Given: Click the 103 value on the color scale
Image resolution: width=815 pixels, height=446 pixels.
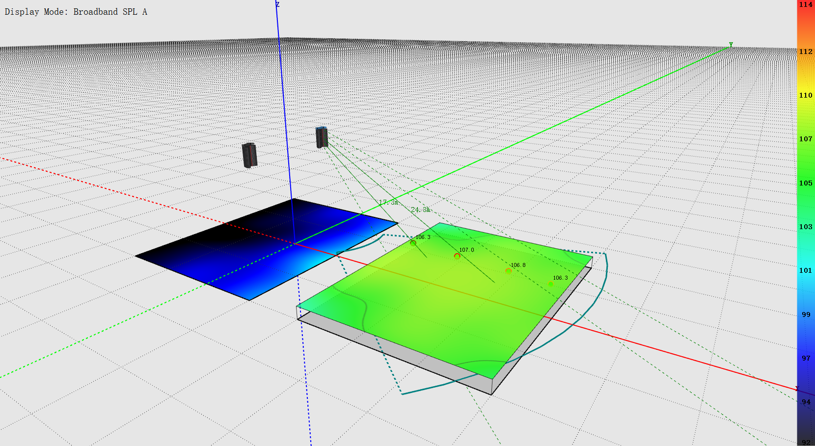Looking at the screenshot, I should (x=806, y=227).
